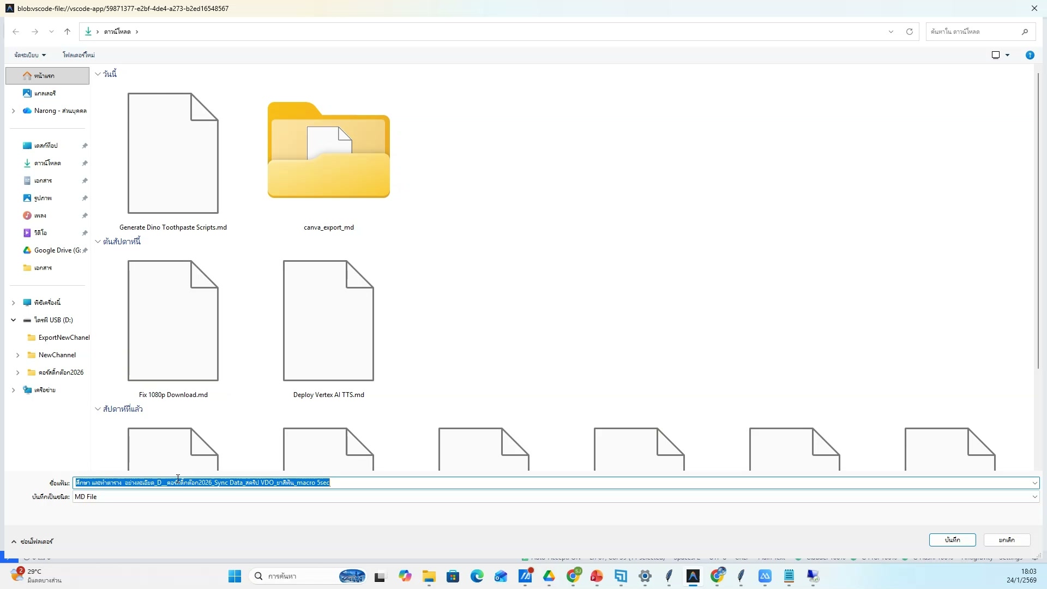The width and height of the screenshot is (1047, 589).
Task: Click the 'บันทึก' save button
Action: pos(952,540)
